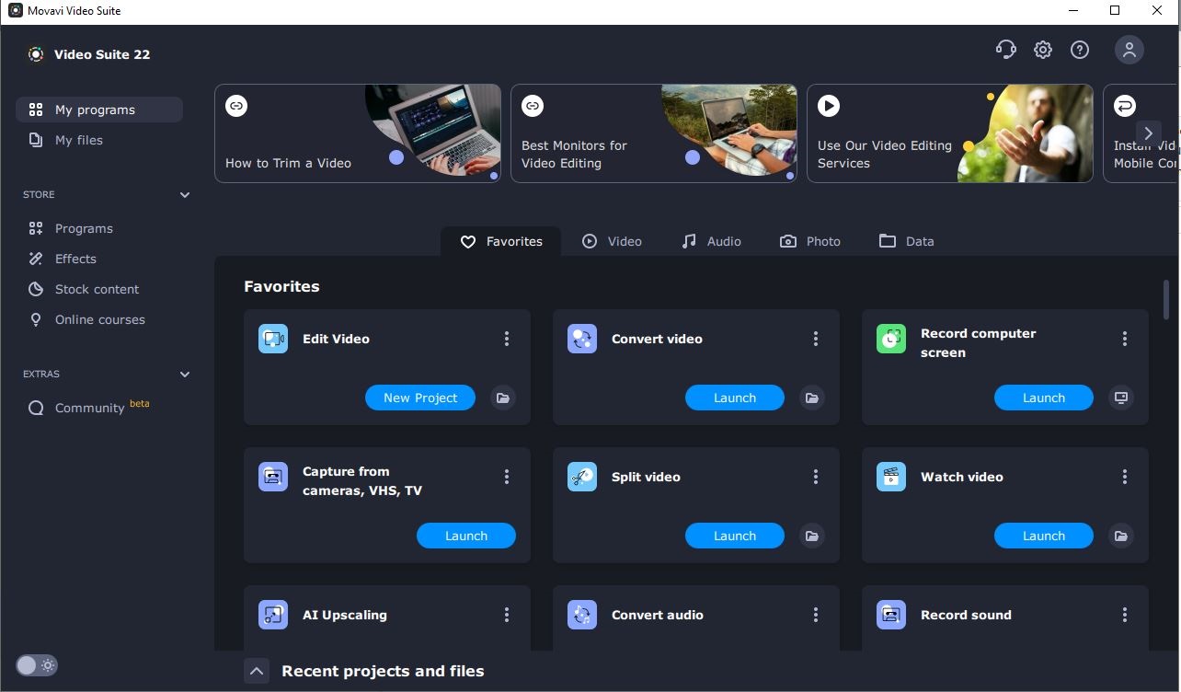The height and width of the screenshot is (692, 1181).
Task: Open How to Trim a Video banner
Action: coord(358,133)
